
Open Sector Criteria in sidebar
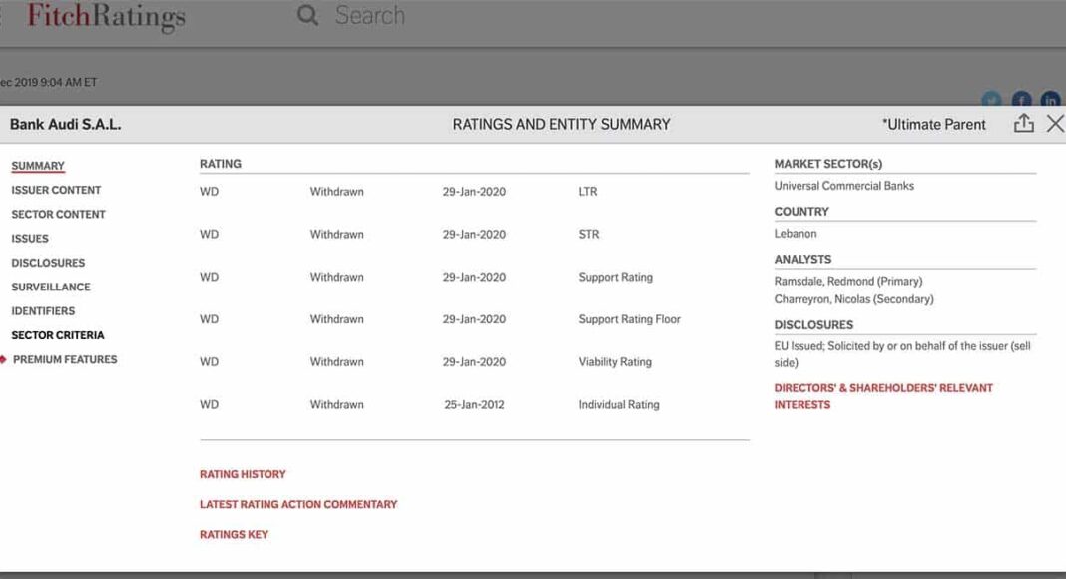pyautogui.click(x=58, y=335)
